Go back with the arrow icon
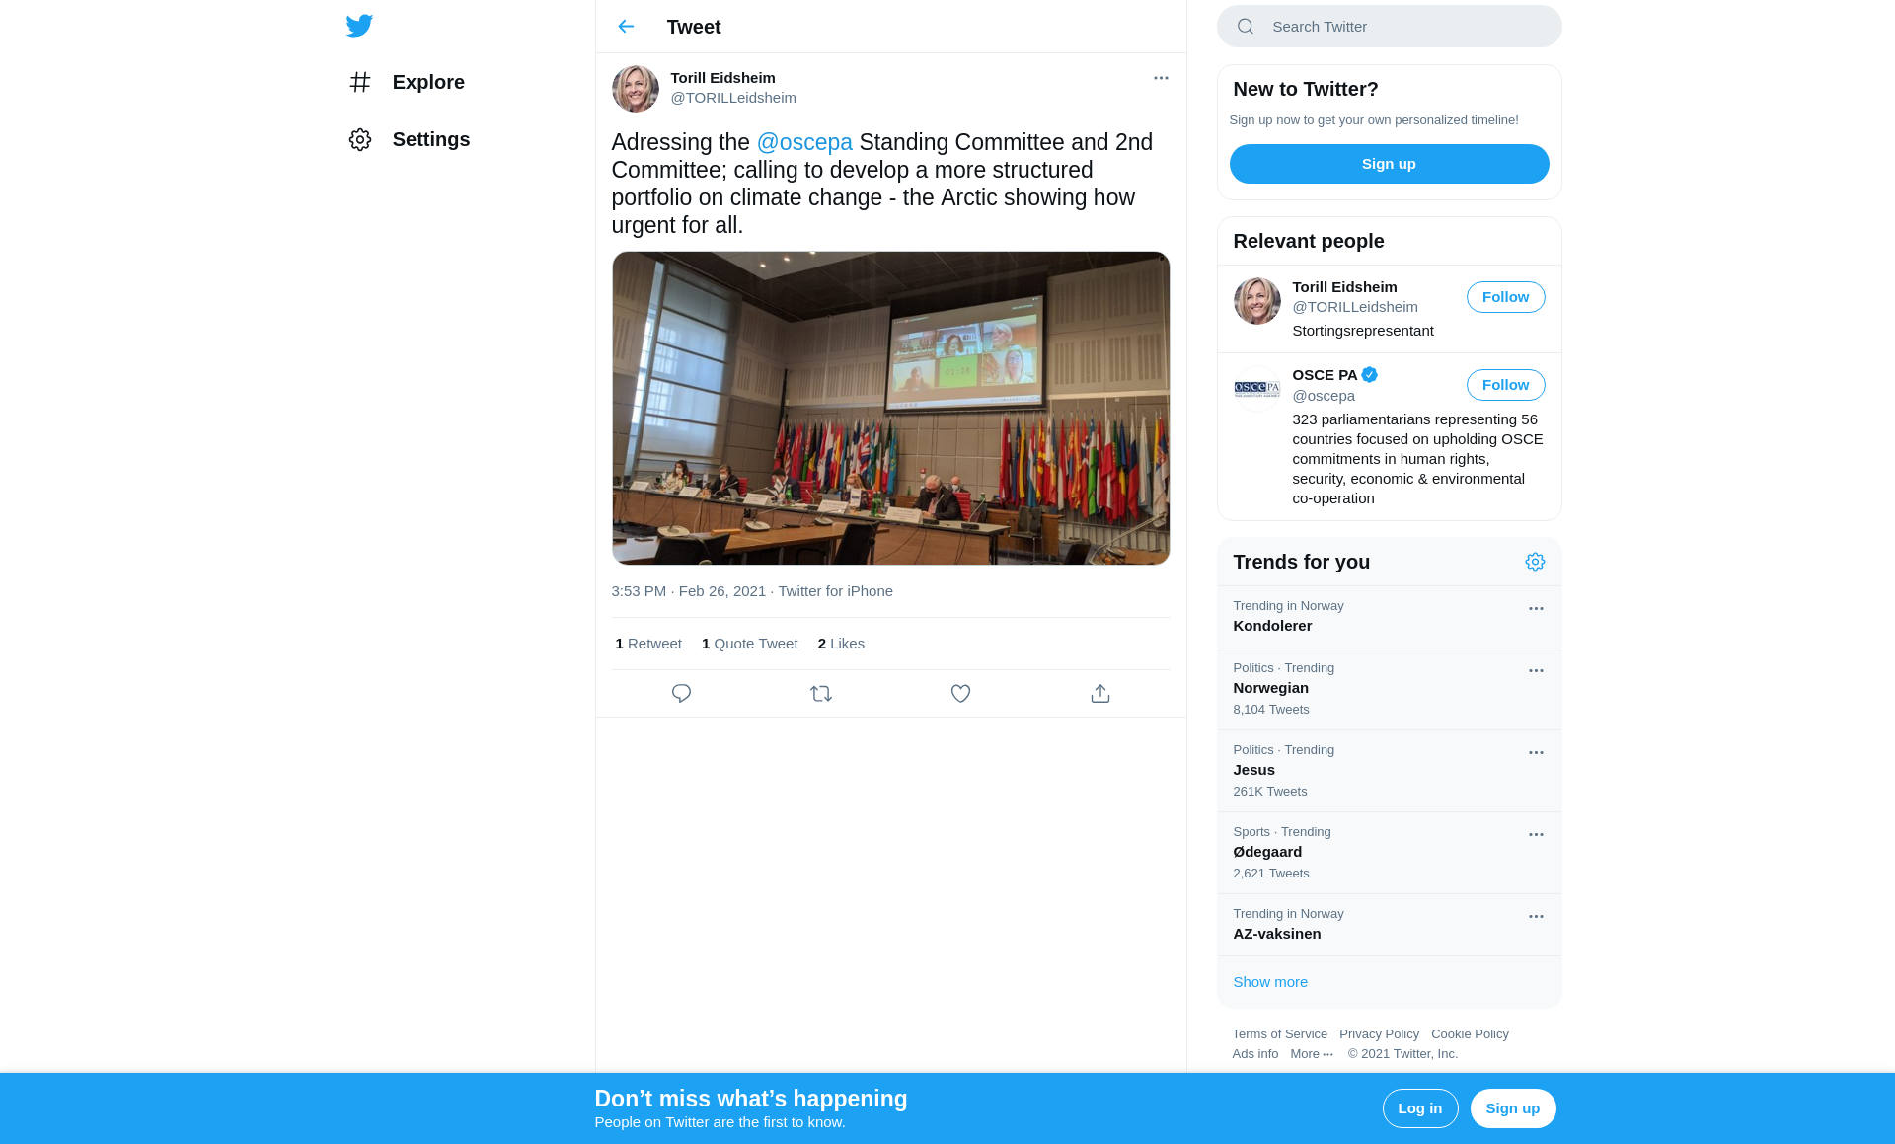Screen dimensions: 1895x1144 [x=626, y=27]
